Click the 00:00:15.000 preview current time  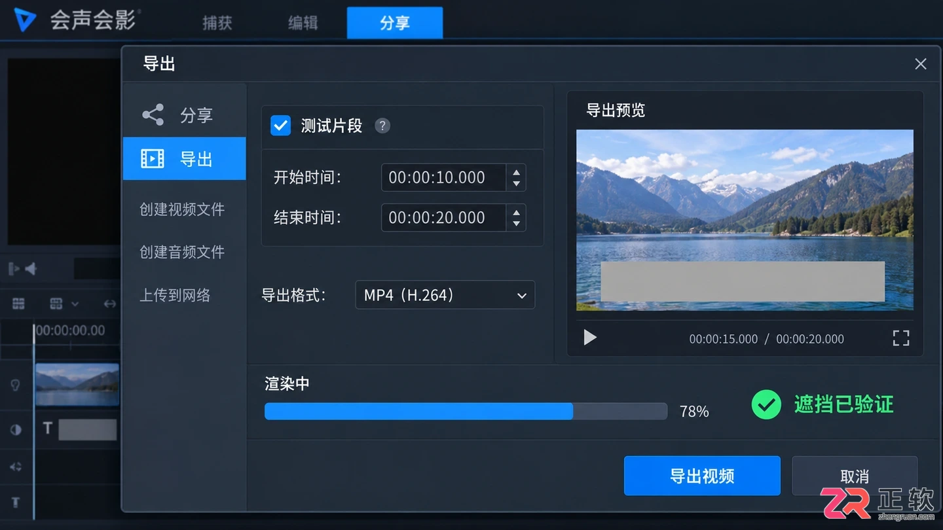[723, 339]
